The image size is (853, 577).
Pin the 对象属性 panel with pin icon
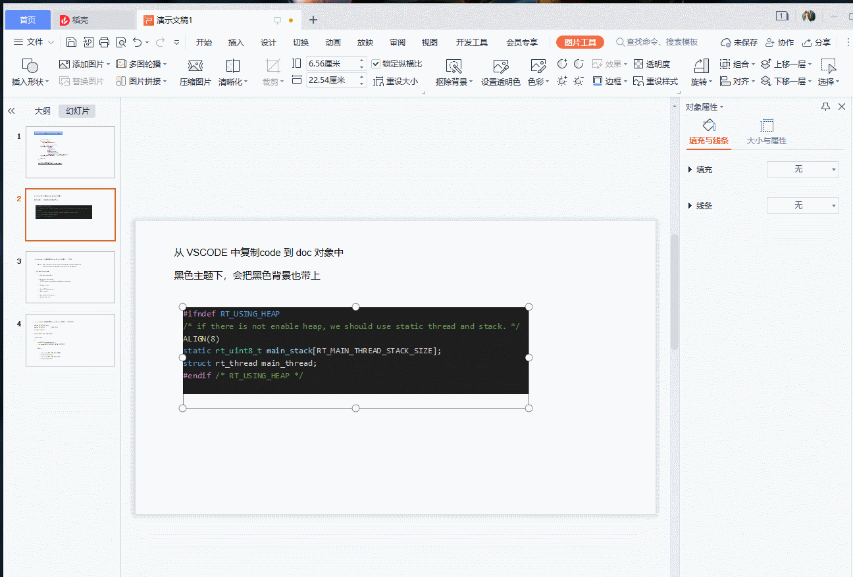(825, 107)
